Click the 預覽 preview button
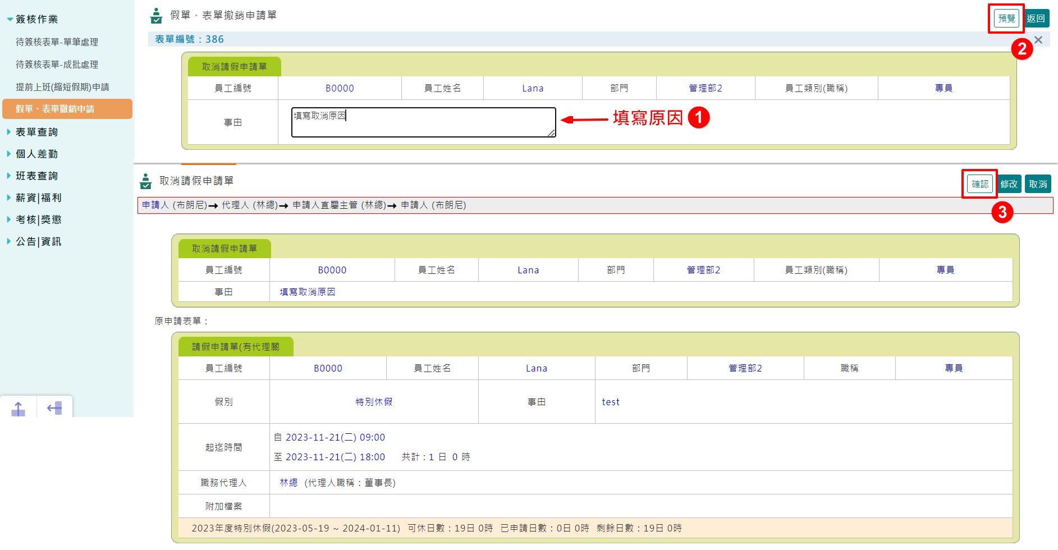This screenshot has width=1058, height=550. tap(1006, 18)
